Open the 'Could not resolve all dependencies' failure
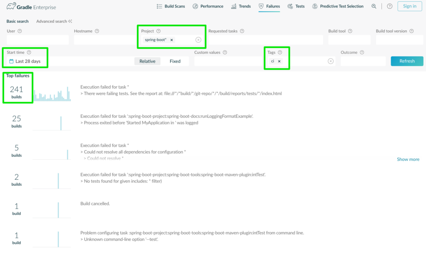Viewport: 426px width, 255px height. 133,152
